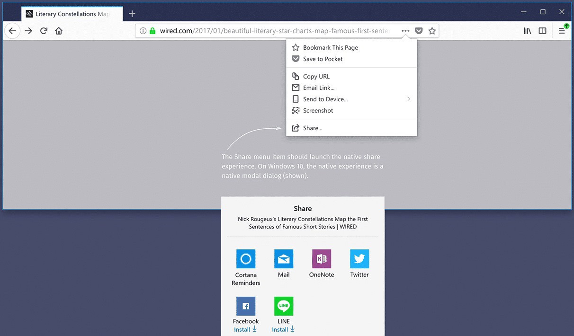
Task: Choose Bookmark This Page menu item
Action: 351,47
